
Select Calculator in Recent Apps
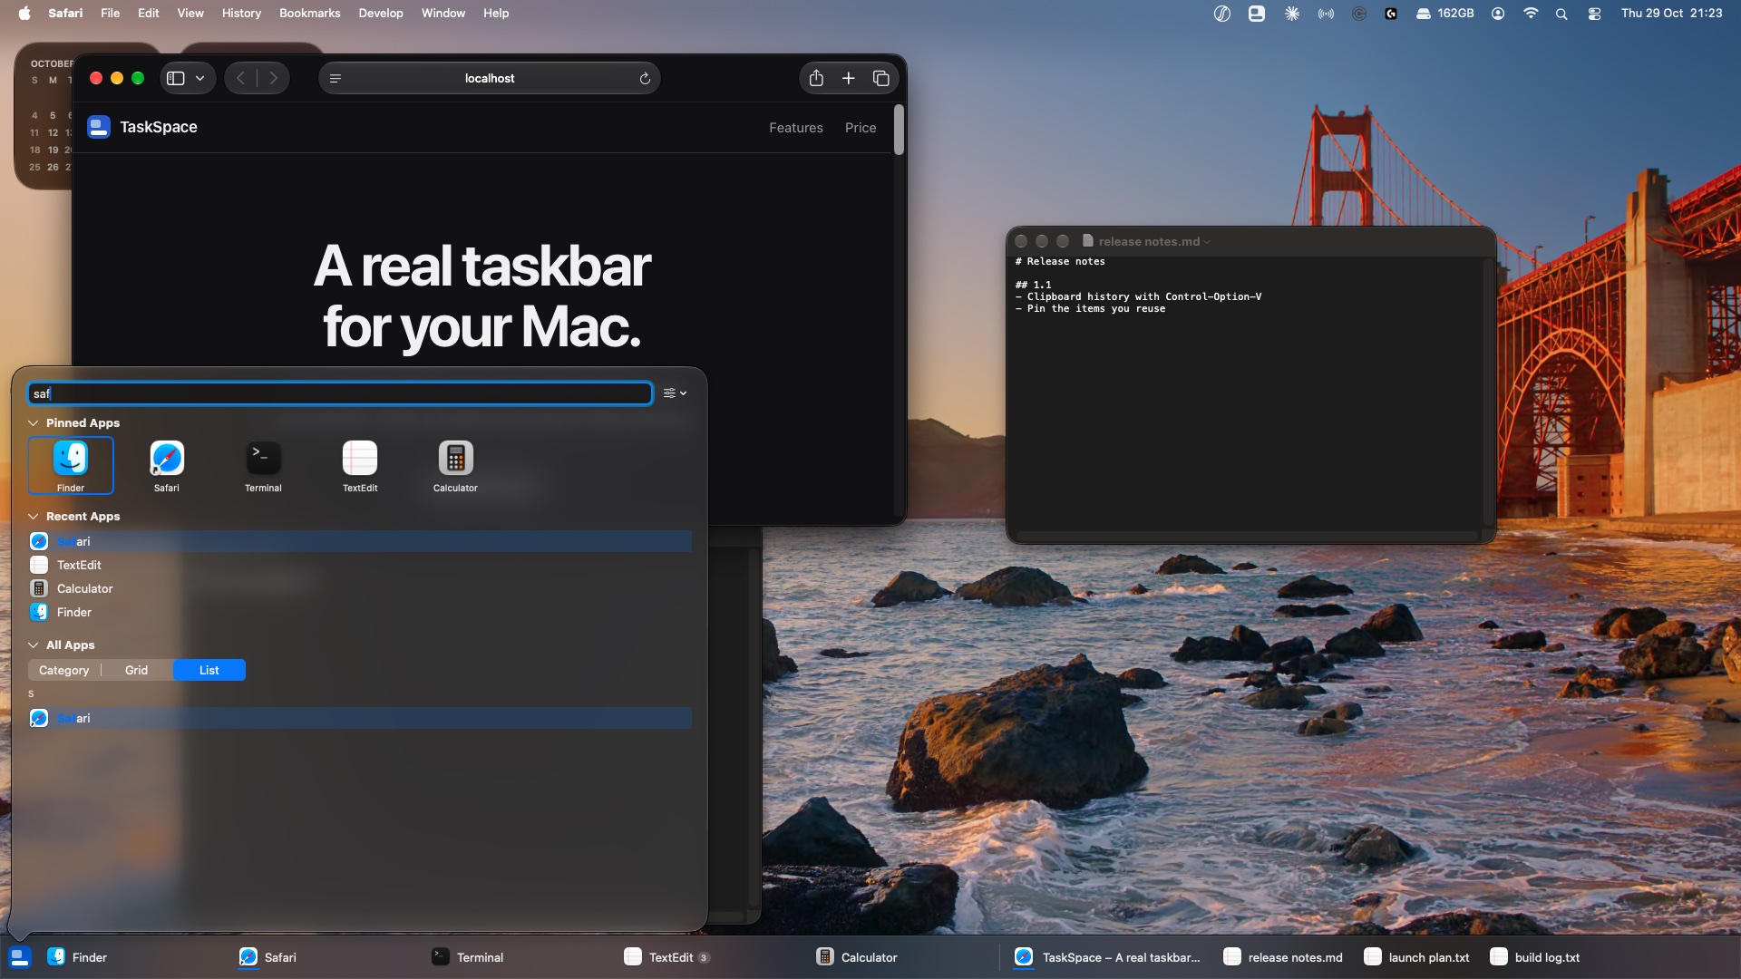pos(360,588)
